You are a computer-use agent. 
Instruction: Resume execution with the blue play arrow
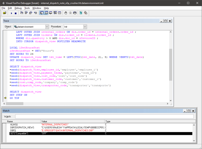coord(11,13)
